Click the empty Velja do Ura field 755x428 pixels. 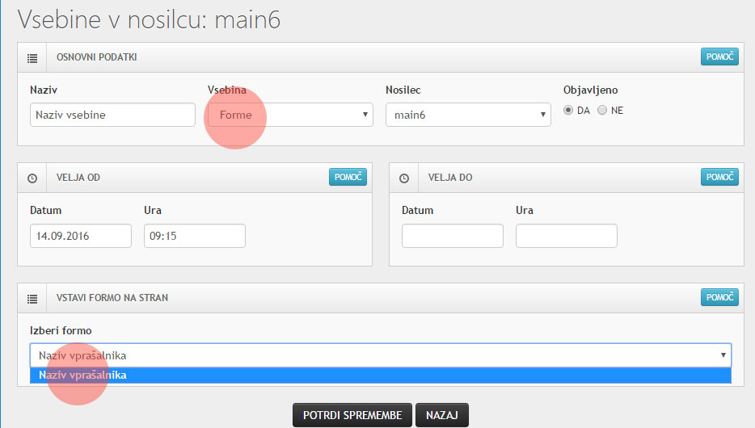coord(566,236)
